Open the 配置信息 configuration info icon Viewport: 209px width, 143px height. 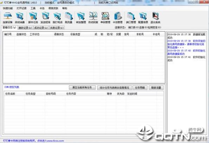[x=143, y=18]
